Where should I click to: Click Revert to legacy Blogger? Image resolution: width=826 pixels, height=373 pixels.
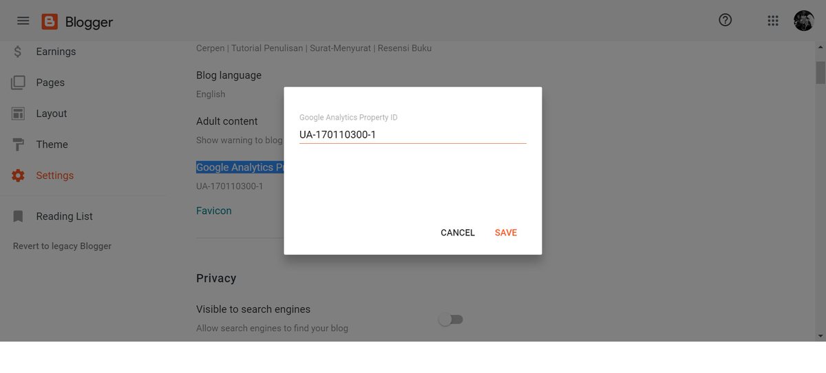62,246
